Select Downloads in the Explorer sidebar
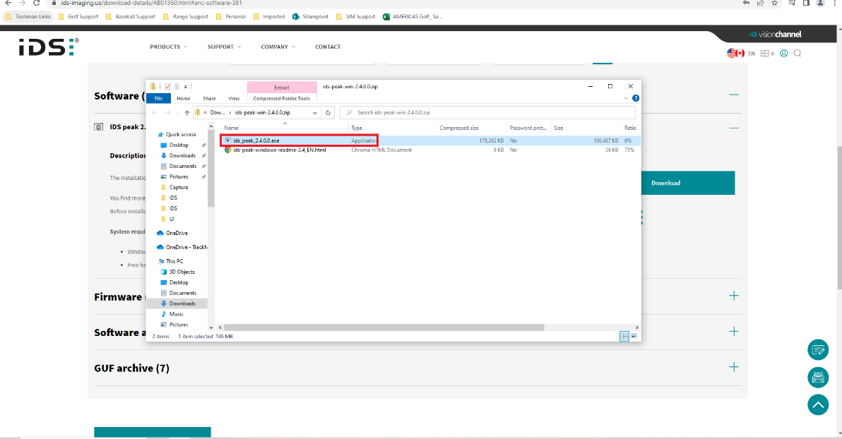842x439 pixels. tap(182, 303)
